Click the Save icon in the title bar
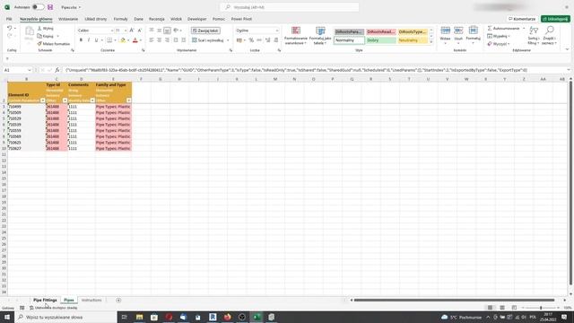Viewport: 574px width, 323px height. click(50, 7)
